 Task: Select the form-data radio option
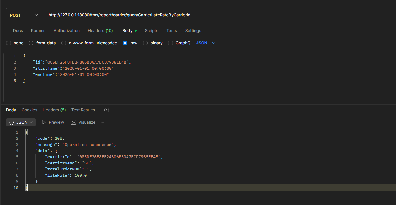pos(31,43)
